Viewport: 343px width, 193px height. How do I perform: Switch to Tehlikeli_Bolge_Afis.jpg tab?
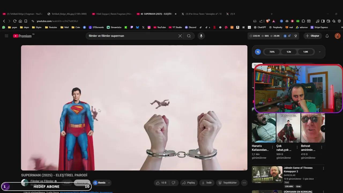click(67, 14)
